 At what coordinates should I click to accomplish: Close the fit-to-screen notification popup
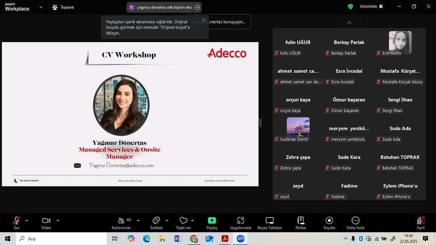[x=204, y=20]
